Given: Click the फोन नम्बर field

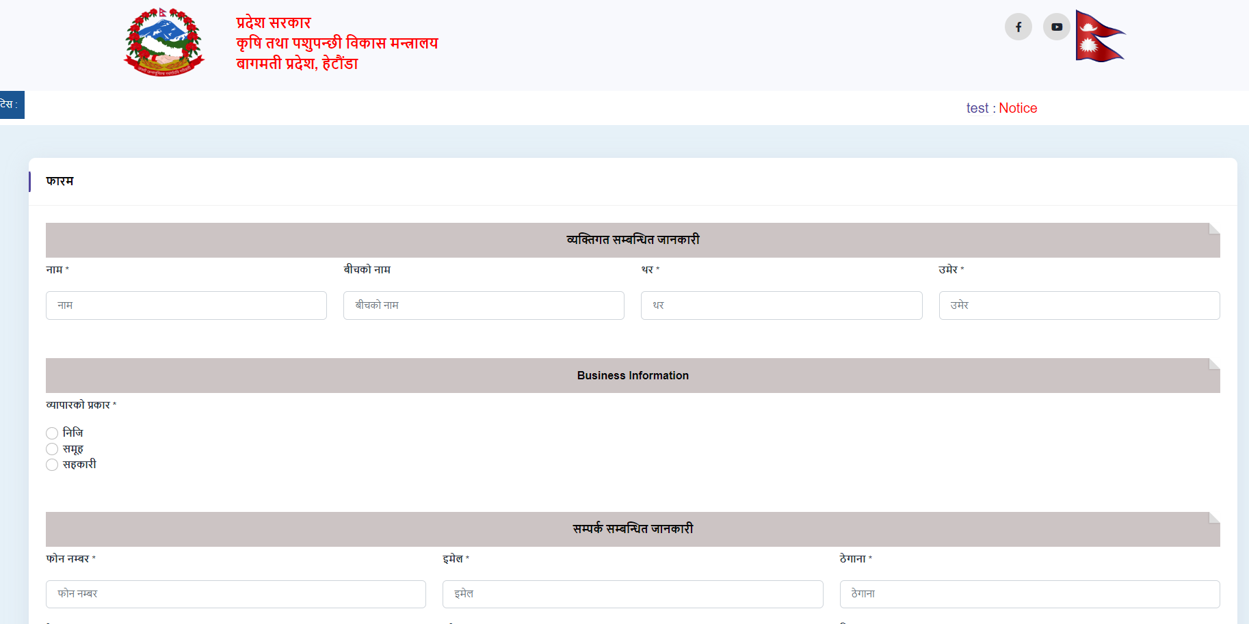Looking at the screenshot, I should (x=236, y=594).
